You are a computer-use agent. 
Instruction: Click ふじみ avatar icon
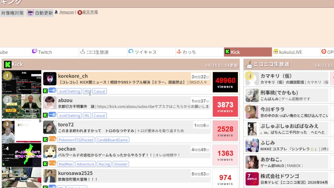point(252,145)
